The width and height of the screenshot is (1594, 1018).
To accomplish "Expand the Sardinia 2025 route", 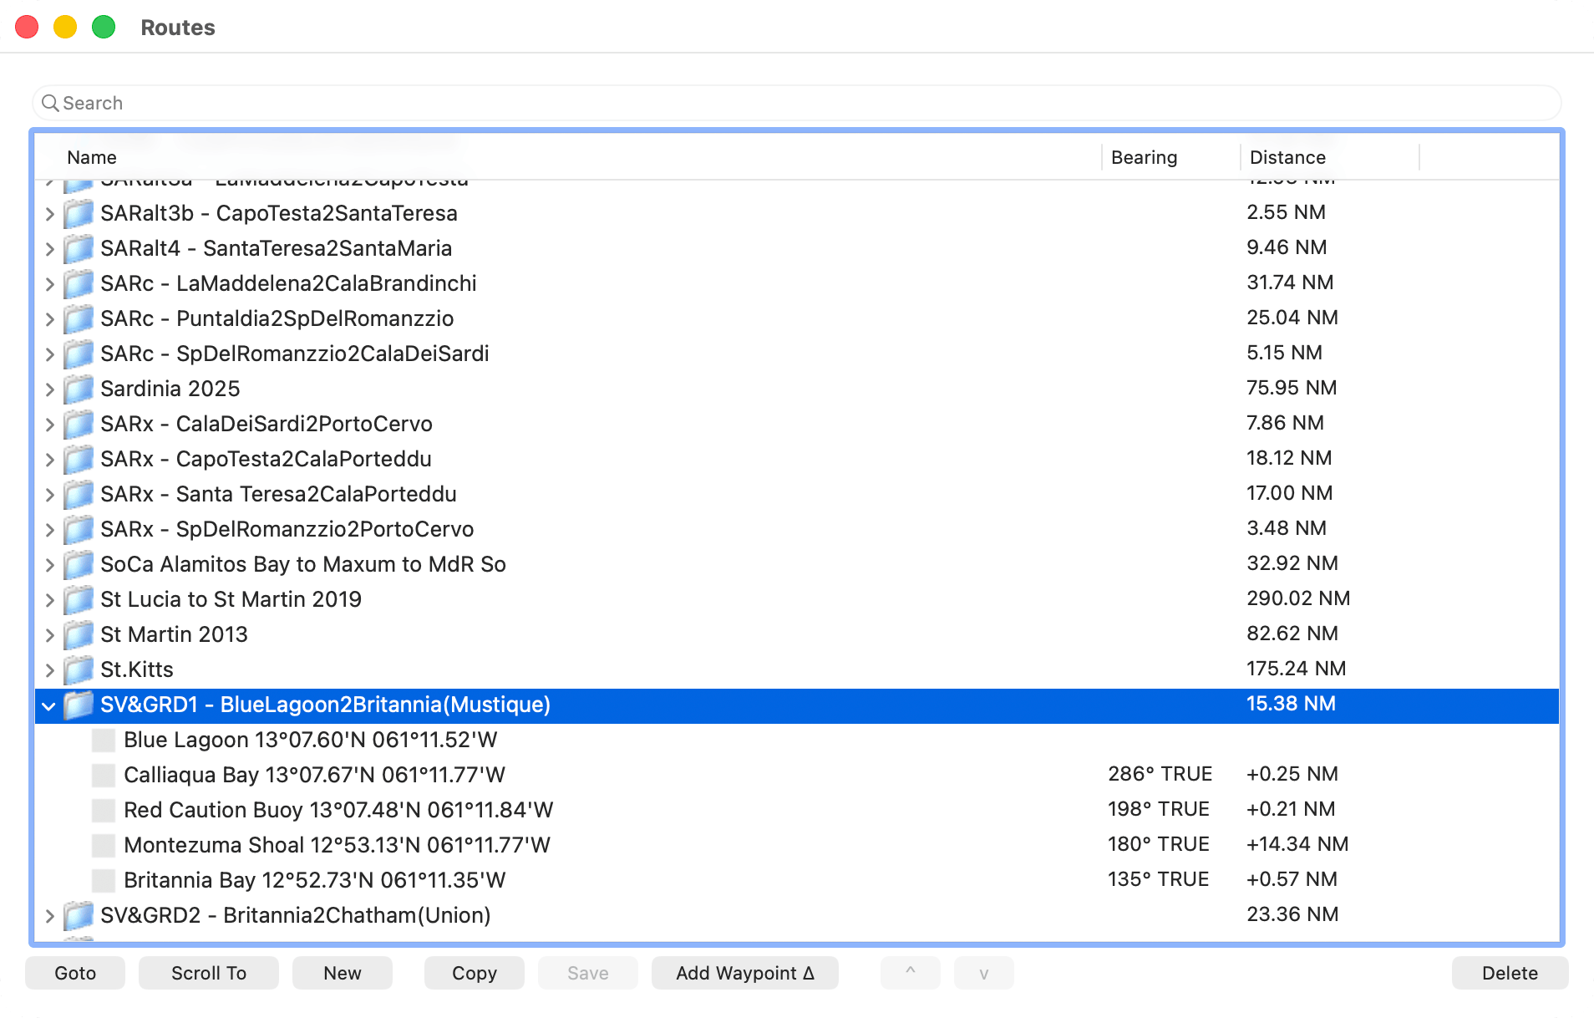I will pyautogui.click(x=49, y=389).
